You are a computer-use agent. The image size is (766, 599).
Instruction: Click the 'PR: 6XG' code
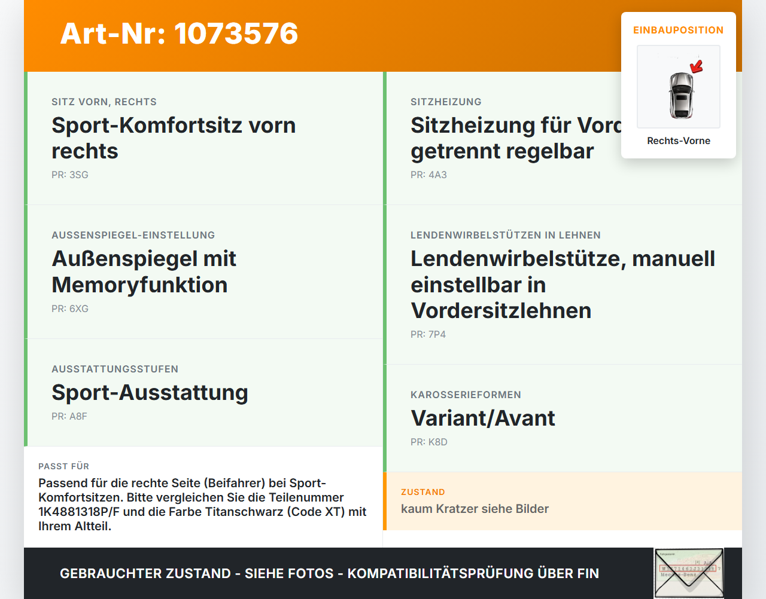click(70, 309)
